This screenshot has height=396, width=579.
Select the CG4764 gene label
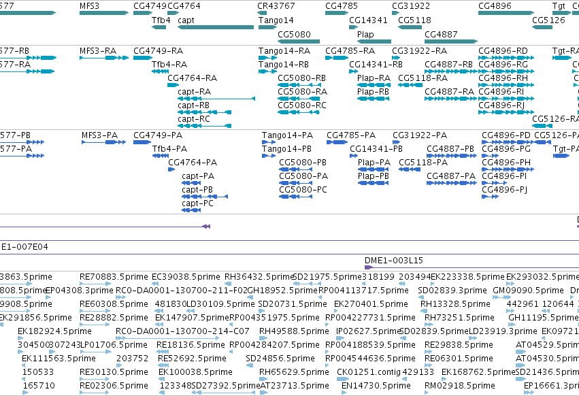184,6
